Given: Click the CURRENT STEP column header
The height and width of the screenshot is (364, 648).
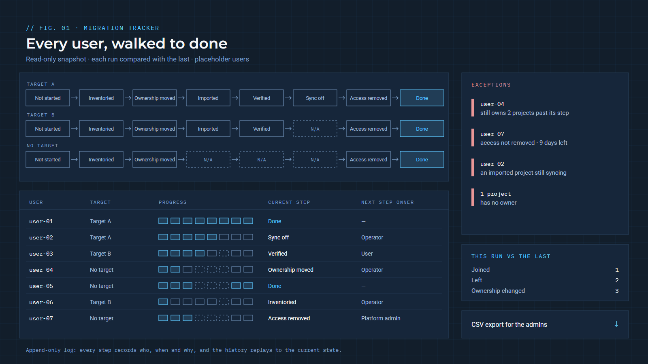Looking at the screenshot, I should pos(289,202).
